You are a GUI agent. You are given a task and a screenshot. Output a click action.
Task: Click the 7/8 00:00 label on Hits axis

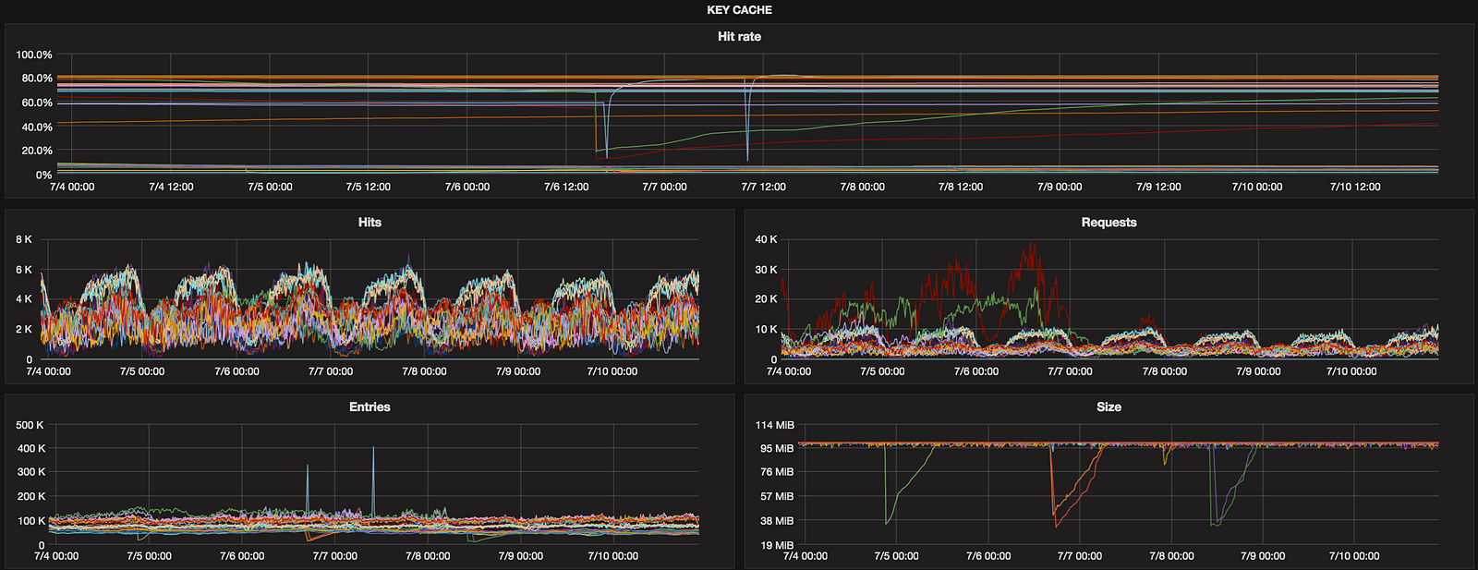(x=424, y=371)
